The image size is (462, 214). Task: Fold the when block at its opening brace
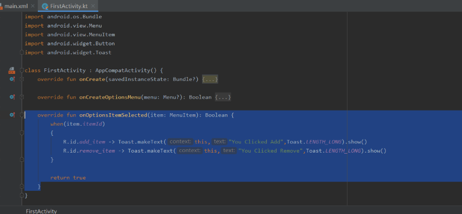22,133
